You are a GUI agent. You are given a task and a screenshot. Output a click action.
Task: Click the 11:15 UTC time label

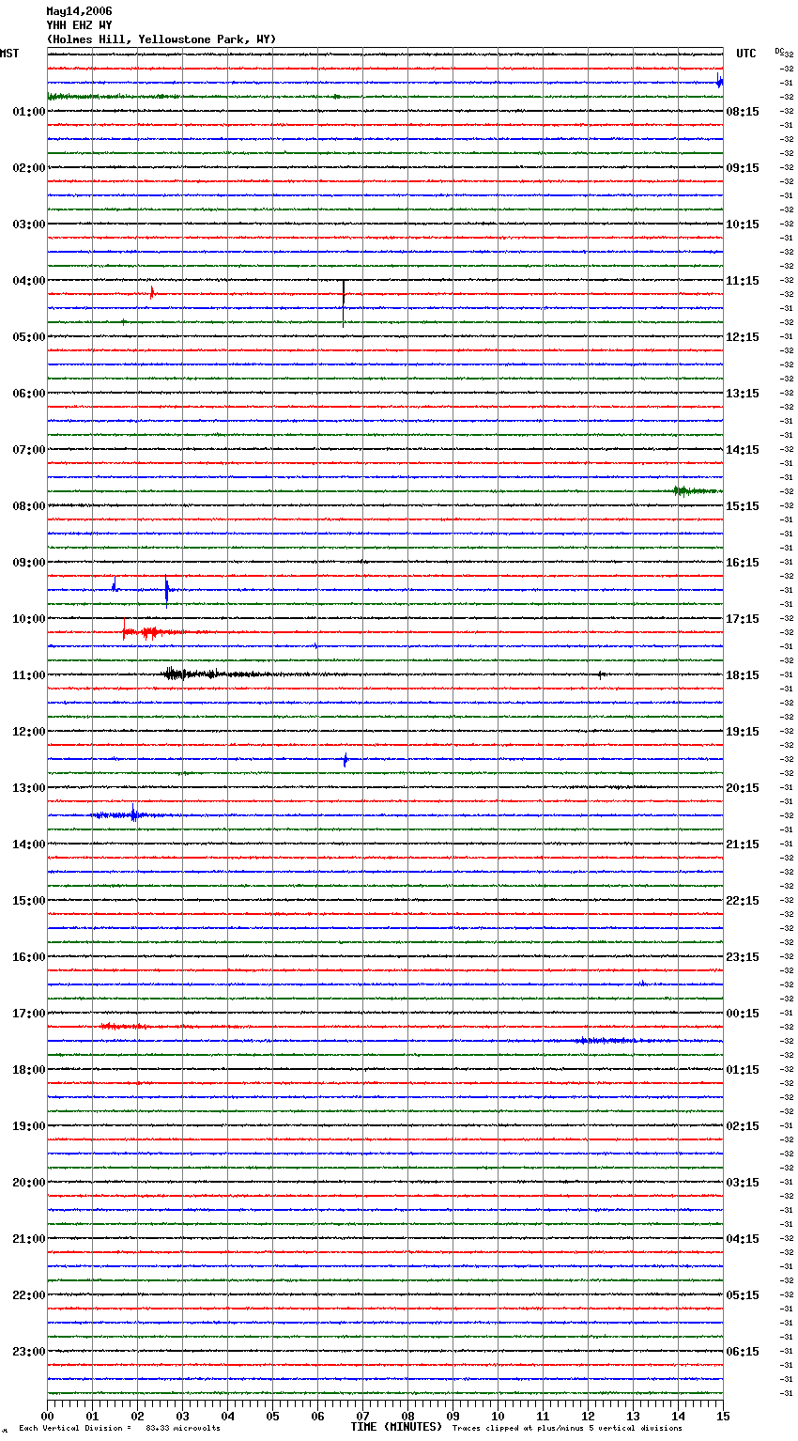coord(743,281)
